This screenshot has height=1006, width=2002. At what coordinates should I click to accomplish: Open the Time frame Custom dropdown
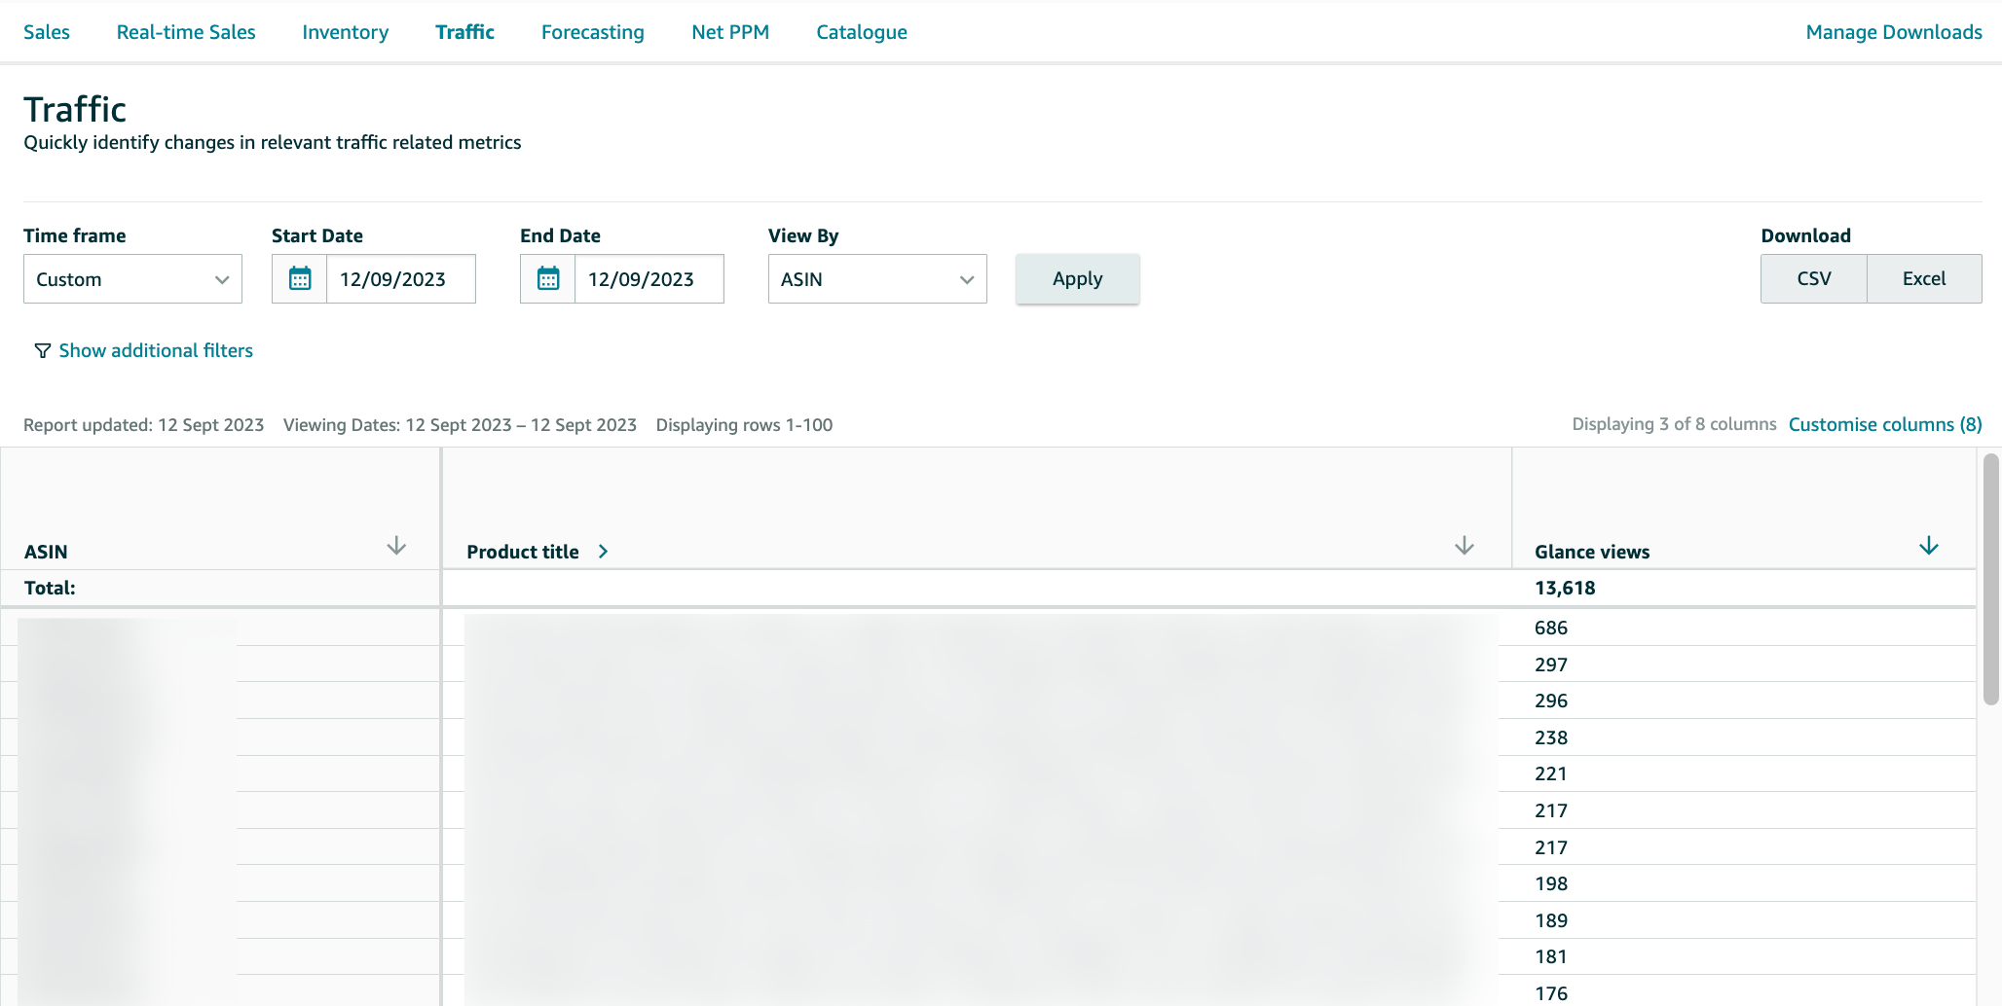131,278
